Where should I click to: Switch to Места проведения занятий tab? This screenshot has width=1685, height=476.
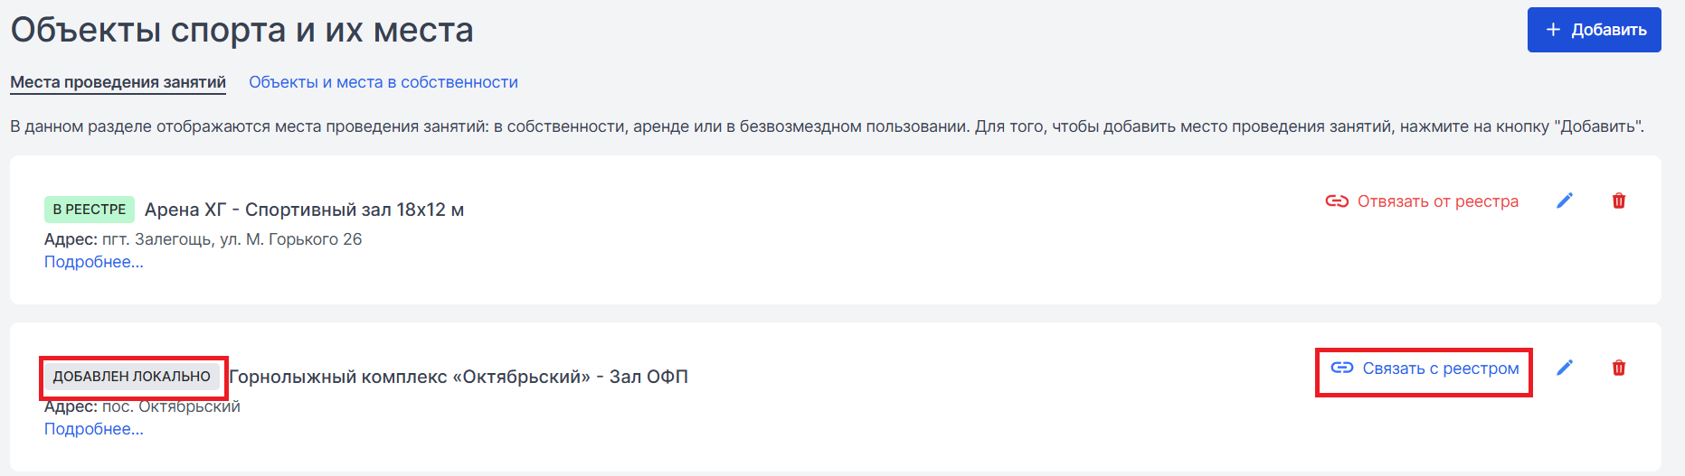pyautogui.click(x=118, y=82)
